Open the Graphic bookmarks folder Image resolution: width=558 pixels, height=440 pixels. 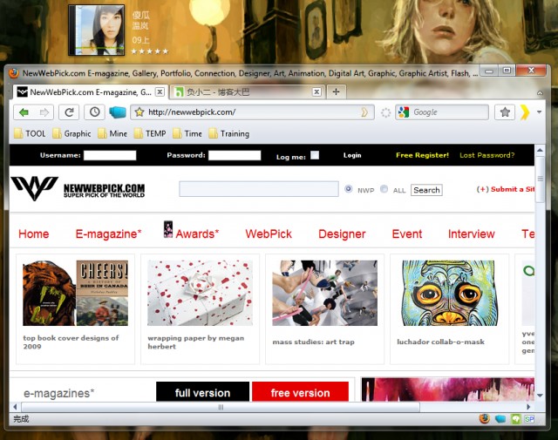(71, 134)
